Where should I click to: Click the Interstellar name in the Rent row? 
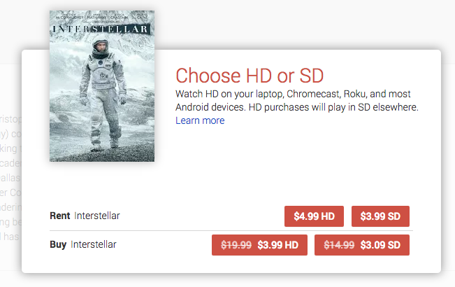[x=97, y=216]
